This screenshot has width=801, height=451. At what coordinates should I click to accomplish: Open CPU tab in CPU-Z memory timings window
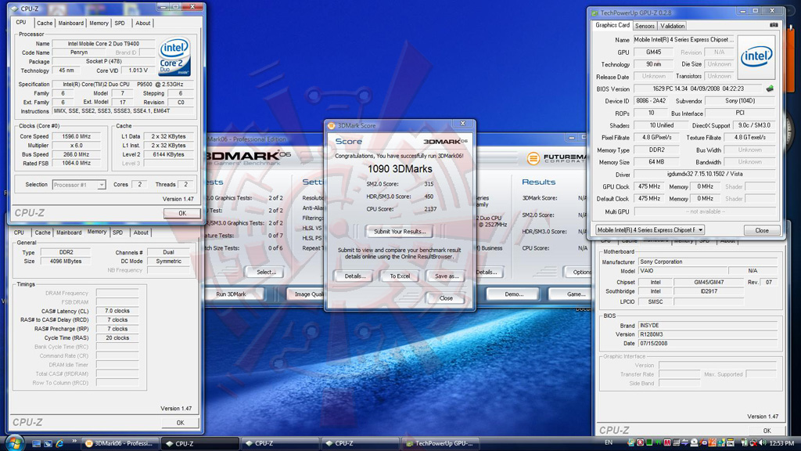coord(19,233)
